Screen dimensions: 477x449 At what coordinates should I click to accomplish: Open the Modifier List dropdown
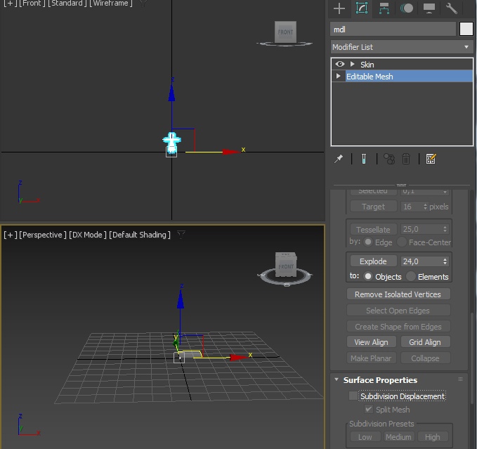402,47
